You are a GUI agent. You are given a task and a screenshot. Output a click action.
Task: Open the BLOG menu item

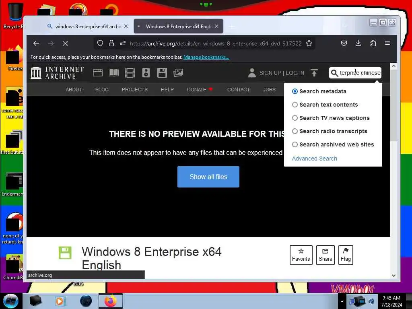(x=102, y=90)
